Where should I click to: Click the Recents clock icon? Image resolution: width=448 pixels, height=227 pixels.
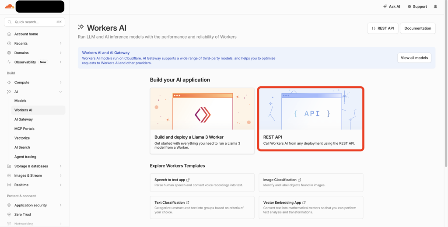pos(9,43)
